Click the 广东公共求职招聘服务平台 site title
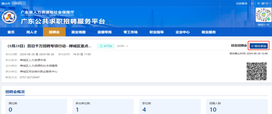This screenshot has height=114, width=272. pyautogui.click(x=63, y=22)
